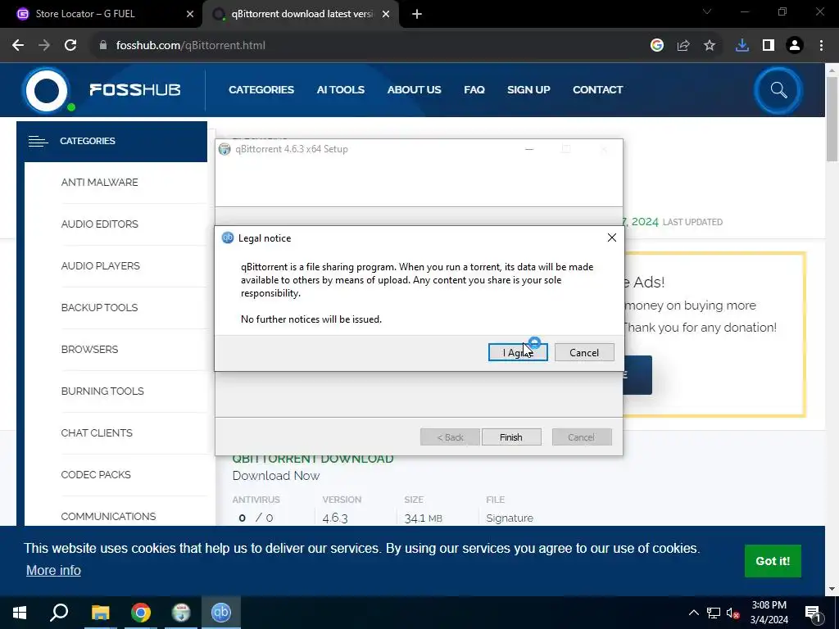This screenshot has width=839, height=629.
Task: Open Chrome from taskbar
Action: [141, 613]
